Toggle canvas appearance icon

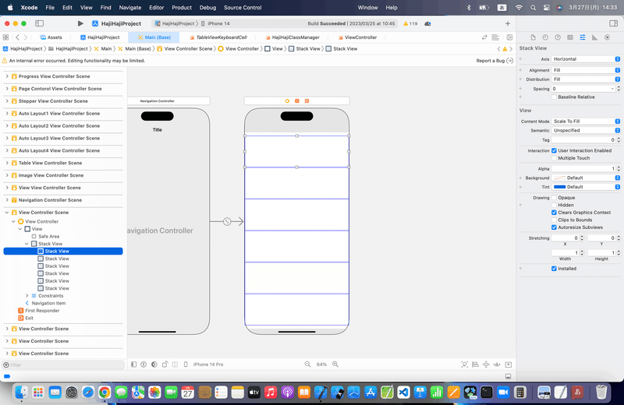(x=154, y=364)
